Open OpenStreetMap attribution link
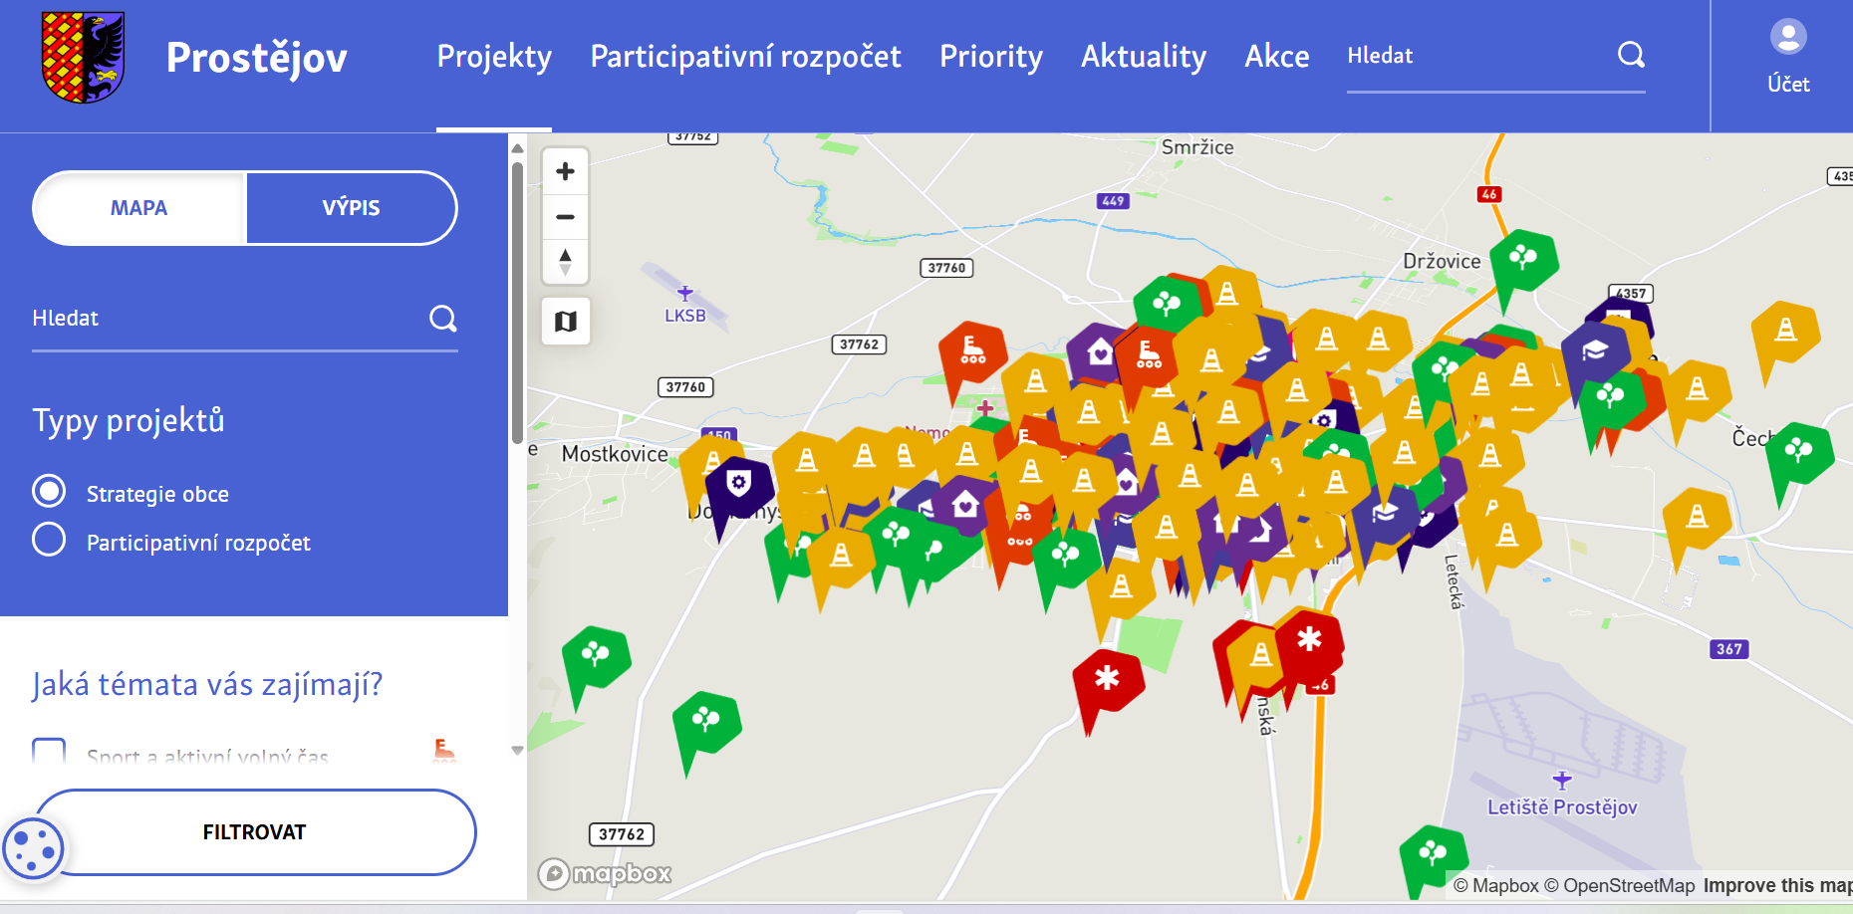1853x914 pixels. pyautogui.click(x=1619, y=885)
